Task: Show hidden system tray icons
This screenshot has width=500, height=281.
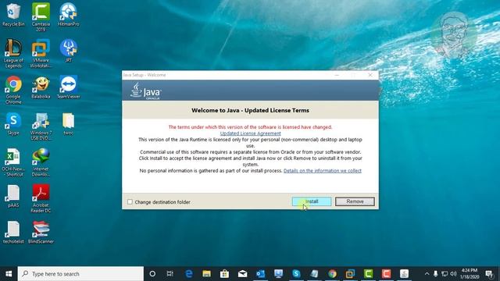Action: pyautogui.click(x=427, y=274)
